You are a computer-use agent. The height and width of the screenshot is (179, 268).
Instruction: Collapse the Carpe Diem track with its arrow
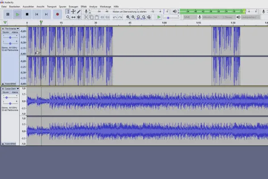[3, 144]
